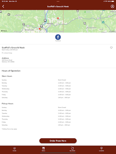Favorite Scaffidi's Gnocchi Nook with heart icon
Viewport: 116px width, 154px height.
coord(111,48)
